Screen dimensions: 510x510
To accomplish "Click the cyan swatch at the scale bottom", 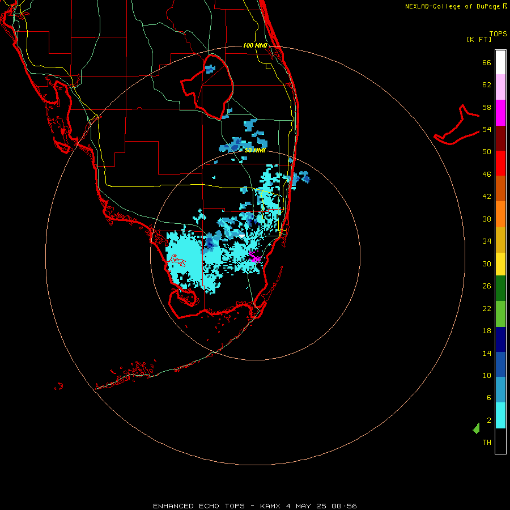I will (500, 415).
